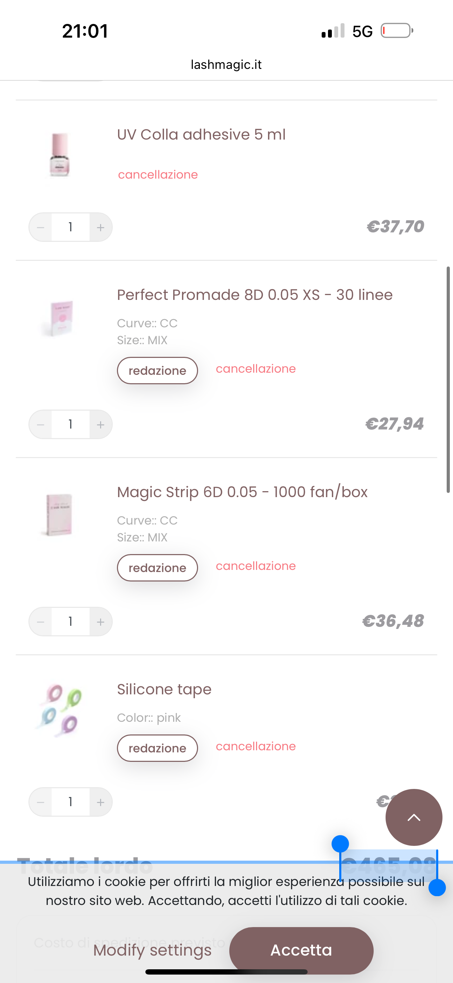The width and height of the screenshot is (453, 983).
Task: Edit Silicone tape with redazione button
Action: click(x=157, y=748)
